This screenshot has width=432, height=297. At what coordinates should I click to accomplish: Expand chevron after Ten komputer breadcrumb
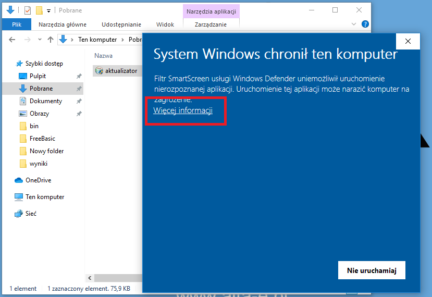[122, 40]
